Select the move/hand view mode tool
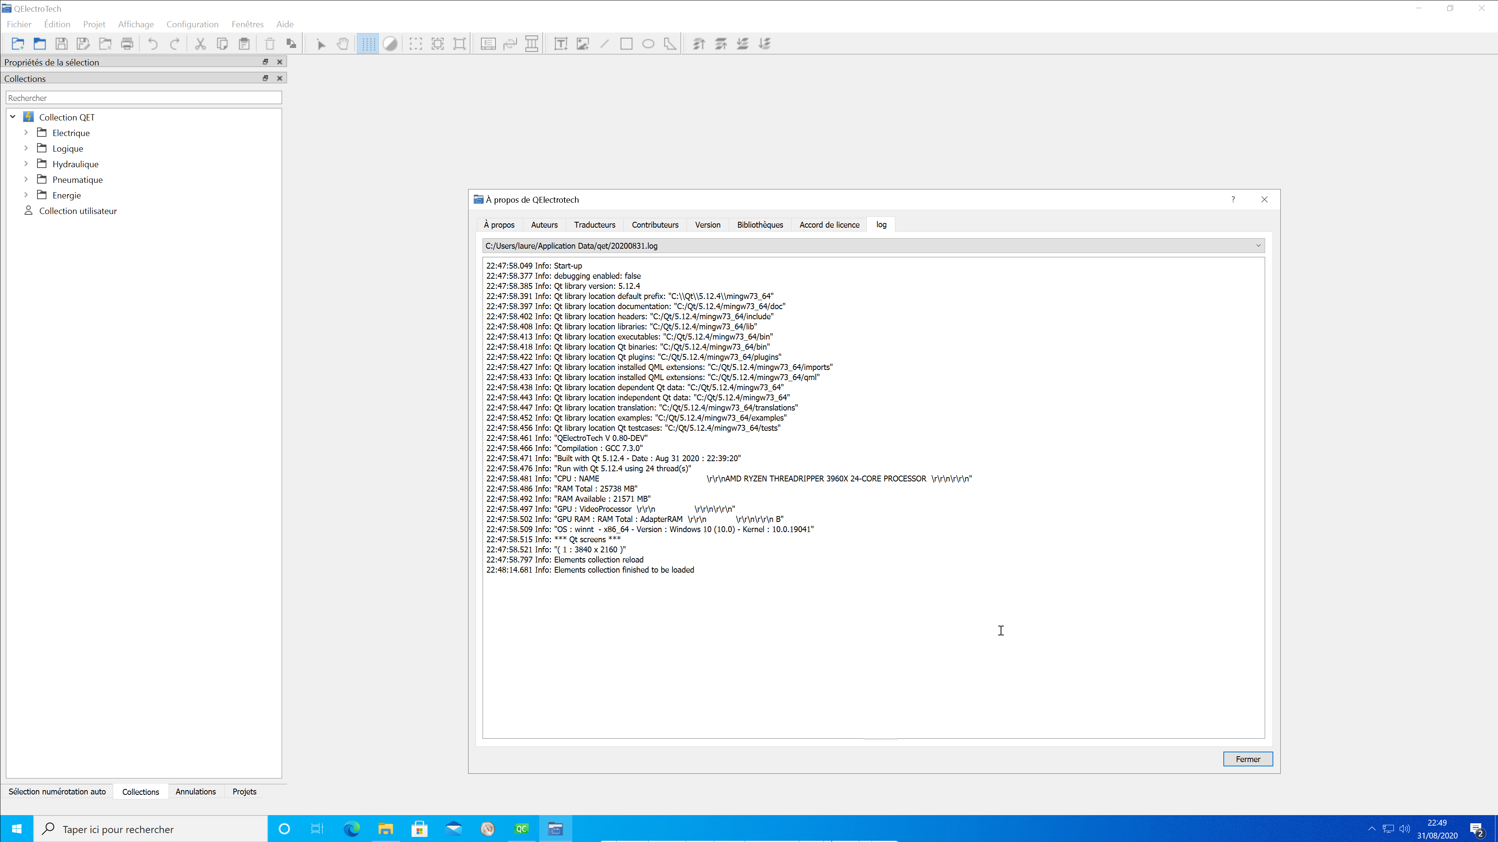The image size is (1498, 842). click(343, 44)
